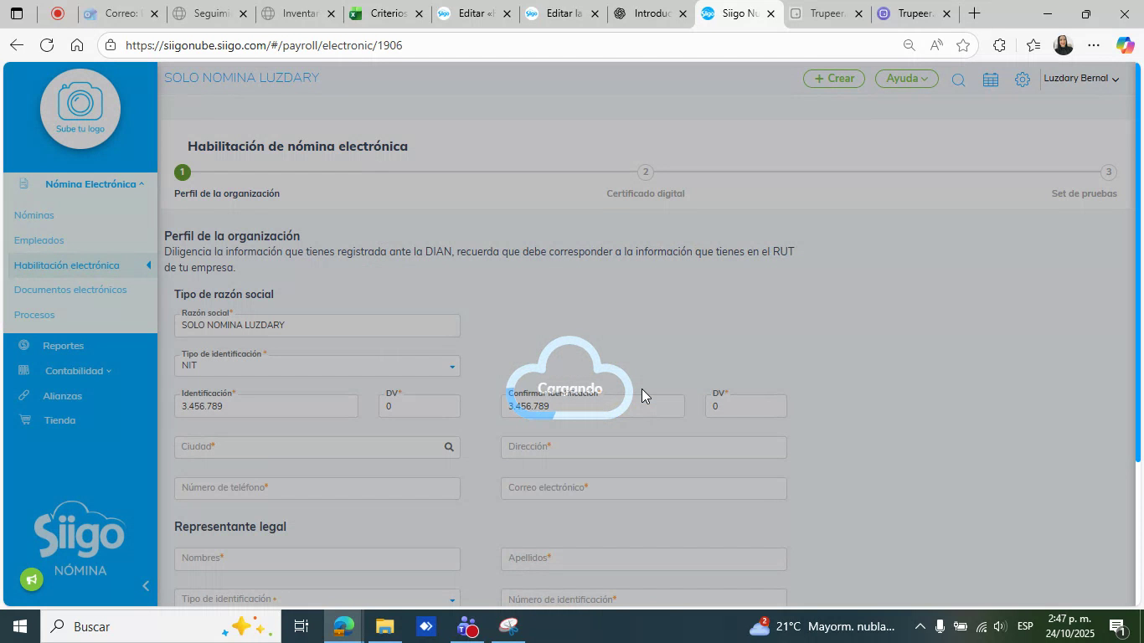This screenshot has height=643, width=1144.
Task: Switch to the Inventar browser tab
Action: (298, 14)
